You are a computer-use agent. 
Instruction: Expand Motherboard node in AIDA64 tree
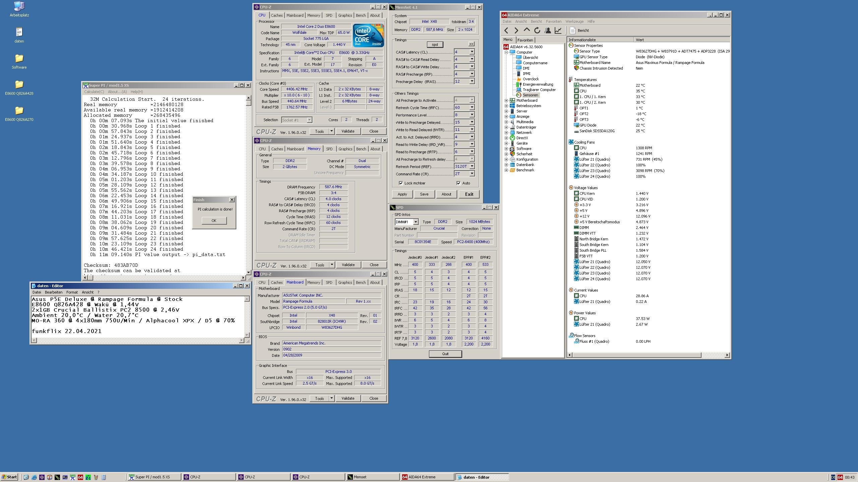pos(506,100)
